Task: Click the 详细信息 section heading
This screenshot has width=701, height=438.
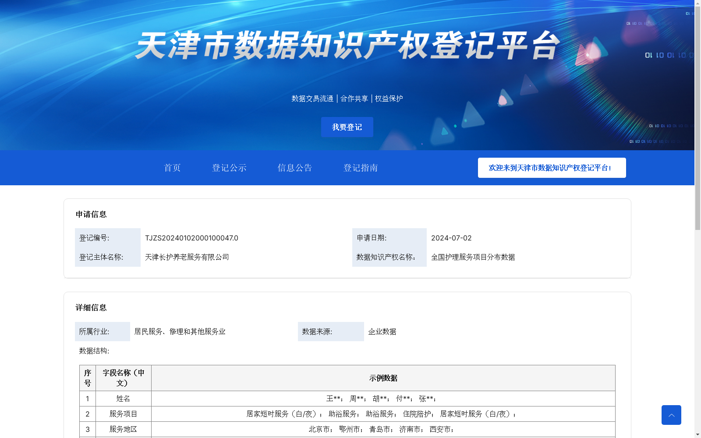Action: click(91, 307)
